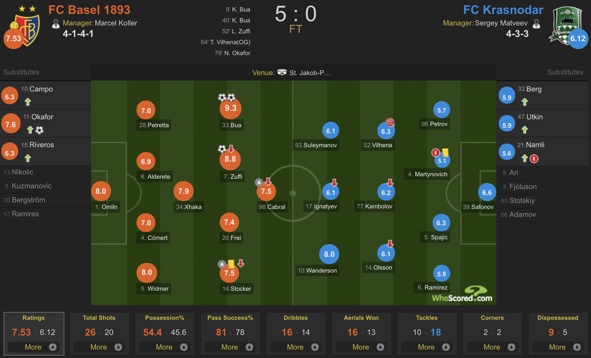Screen dimensions: 591x358
Task: Click the goal icon next to Okafor
Action: pyautogui.click(x=39, y=130)
